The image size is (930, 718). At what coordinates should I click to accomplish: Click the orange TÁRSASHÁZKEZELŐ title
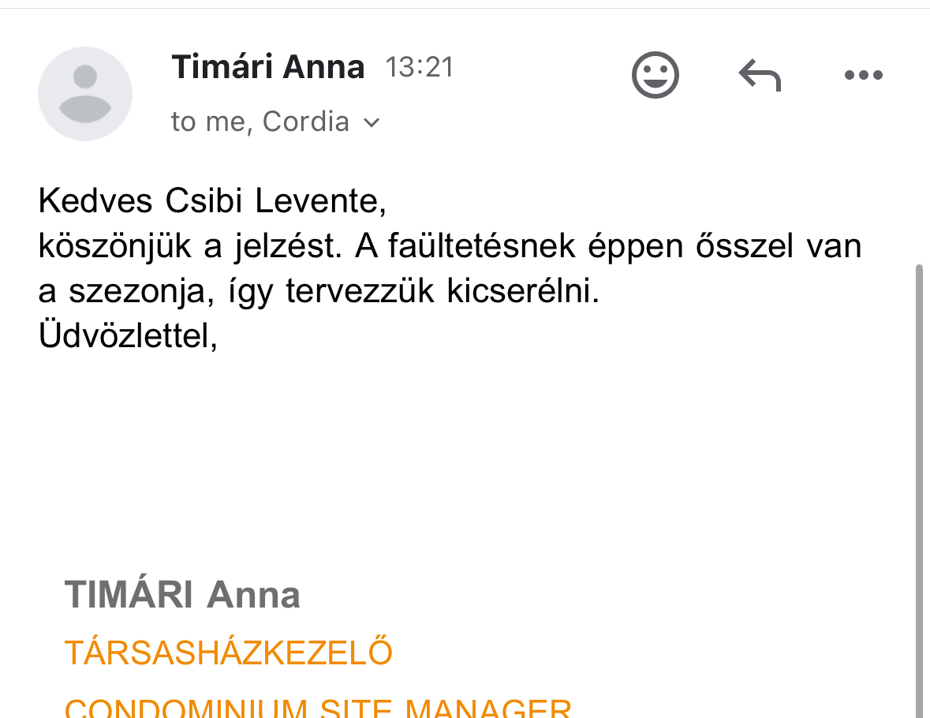pyautogui.click(x=228, y=653)
